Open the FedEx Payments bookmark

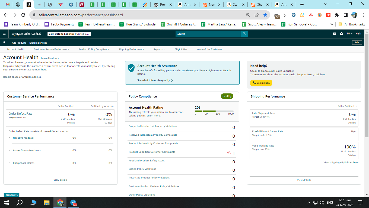click(59, 24)
